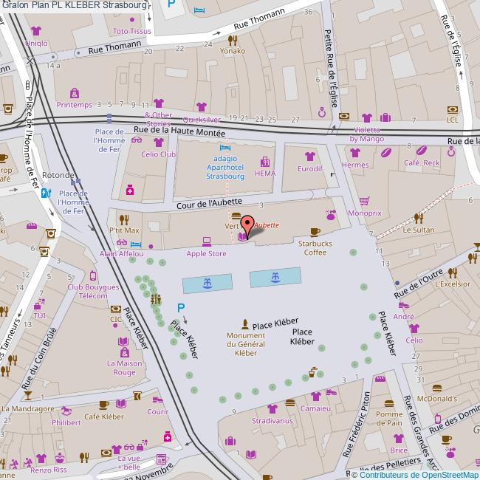Click the left fountain icon on the square
This screenshot has height=480, width=480.
pos(208,283)
